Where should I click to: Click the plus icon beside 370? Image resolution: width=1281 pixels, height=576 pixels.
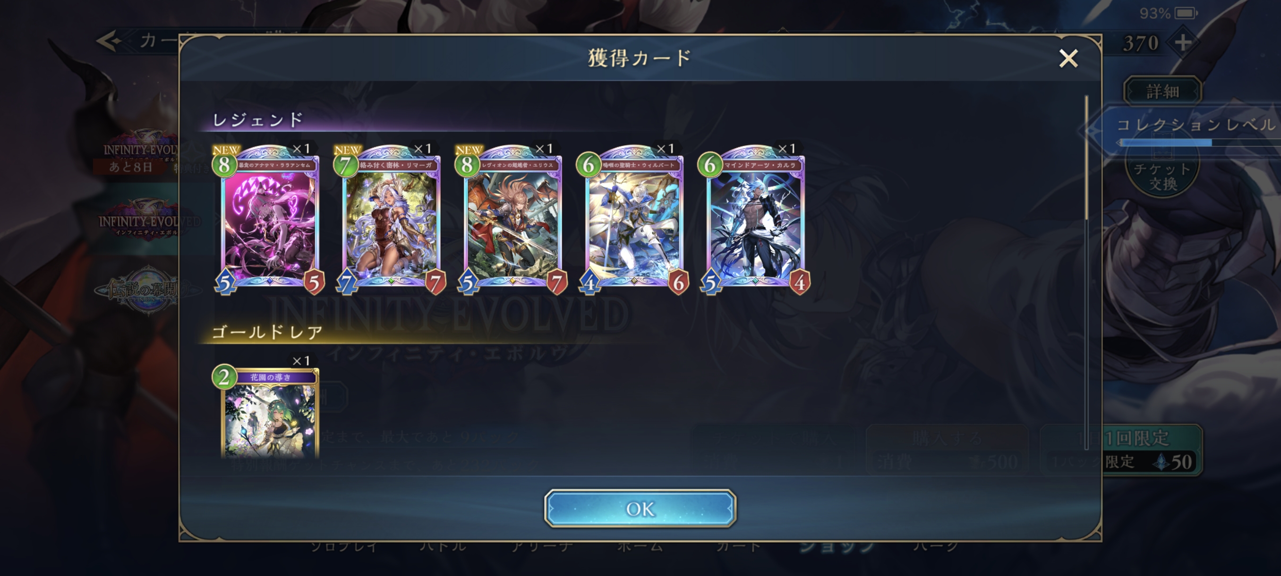1184,43
